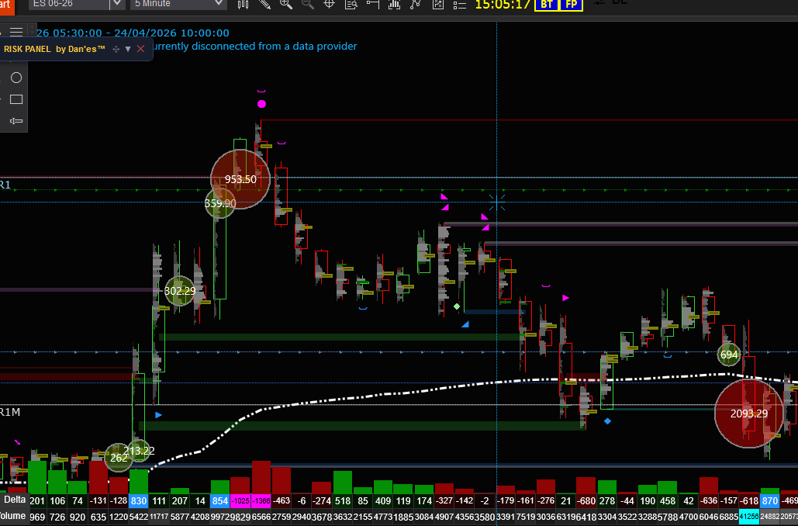
Task: Click the bar chart style icon
Action: point(244,4)
